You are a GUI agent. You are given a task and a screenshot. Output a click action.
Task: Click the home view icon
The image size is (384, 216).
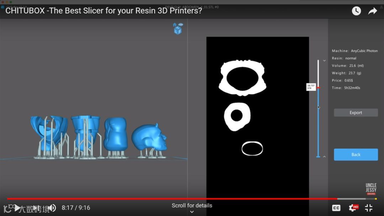tap(175, 25)
